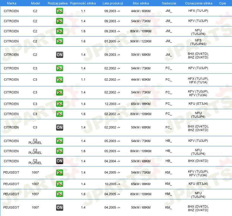Click diesel ON icon in Peugeot 1007 row
Screen dimensions: 232x216
[x=59, y=207]
